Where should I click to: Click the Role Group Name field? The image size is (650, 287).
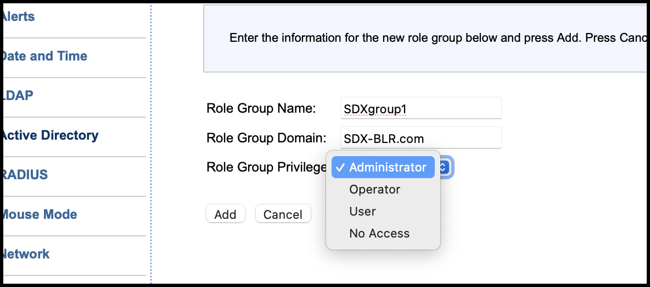coord(421,108)
